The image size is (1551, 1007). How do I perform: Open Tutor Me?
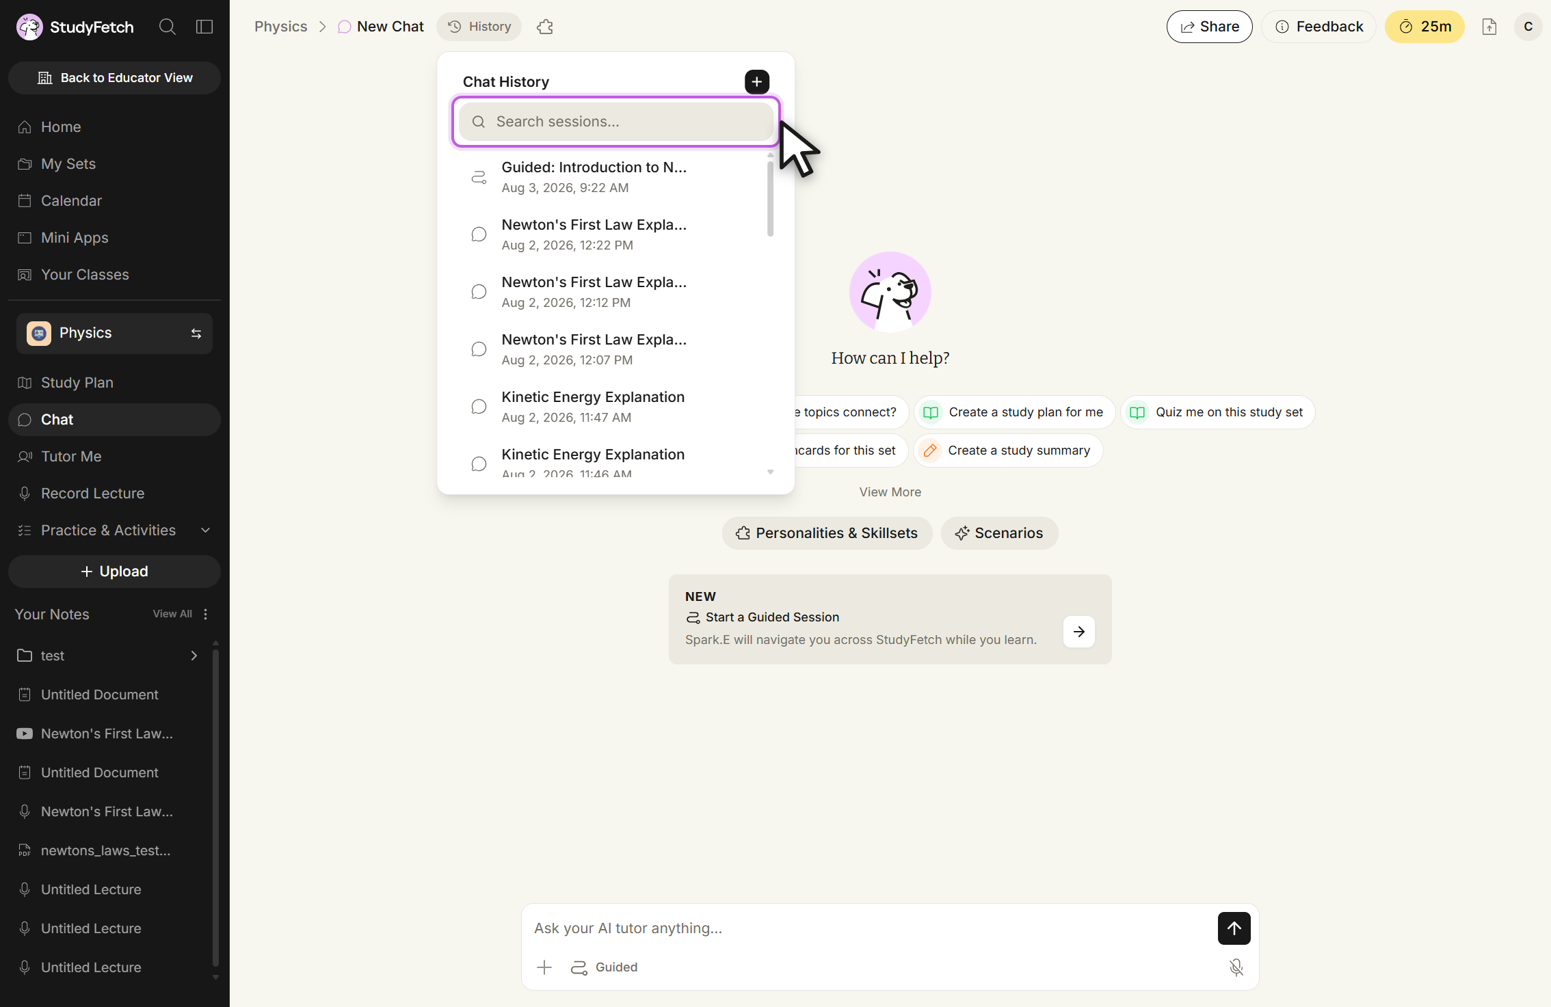(115, 457)
